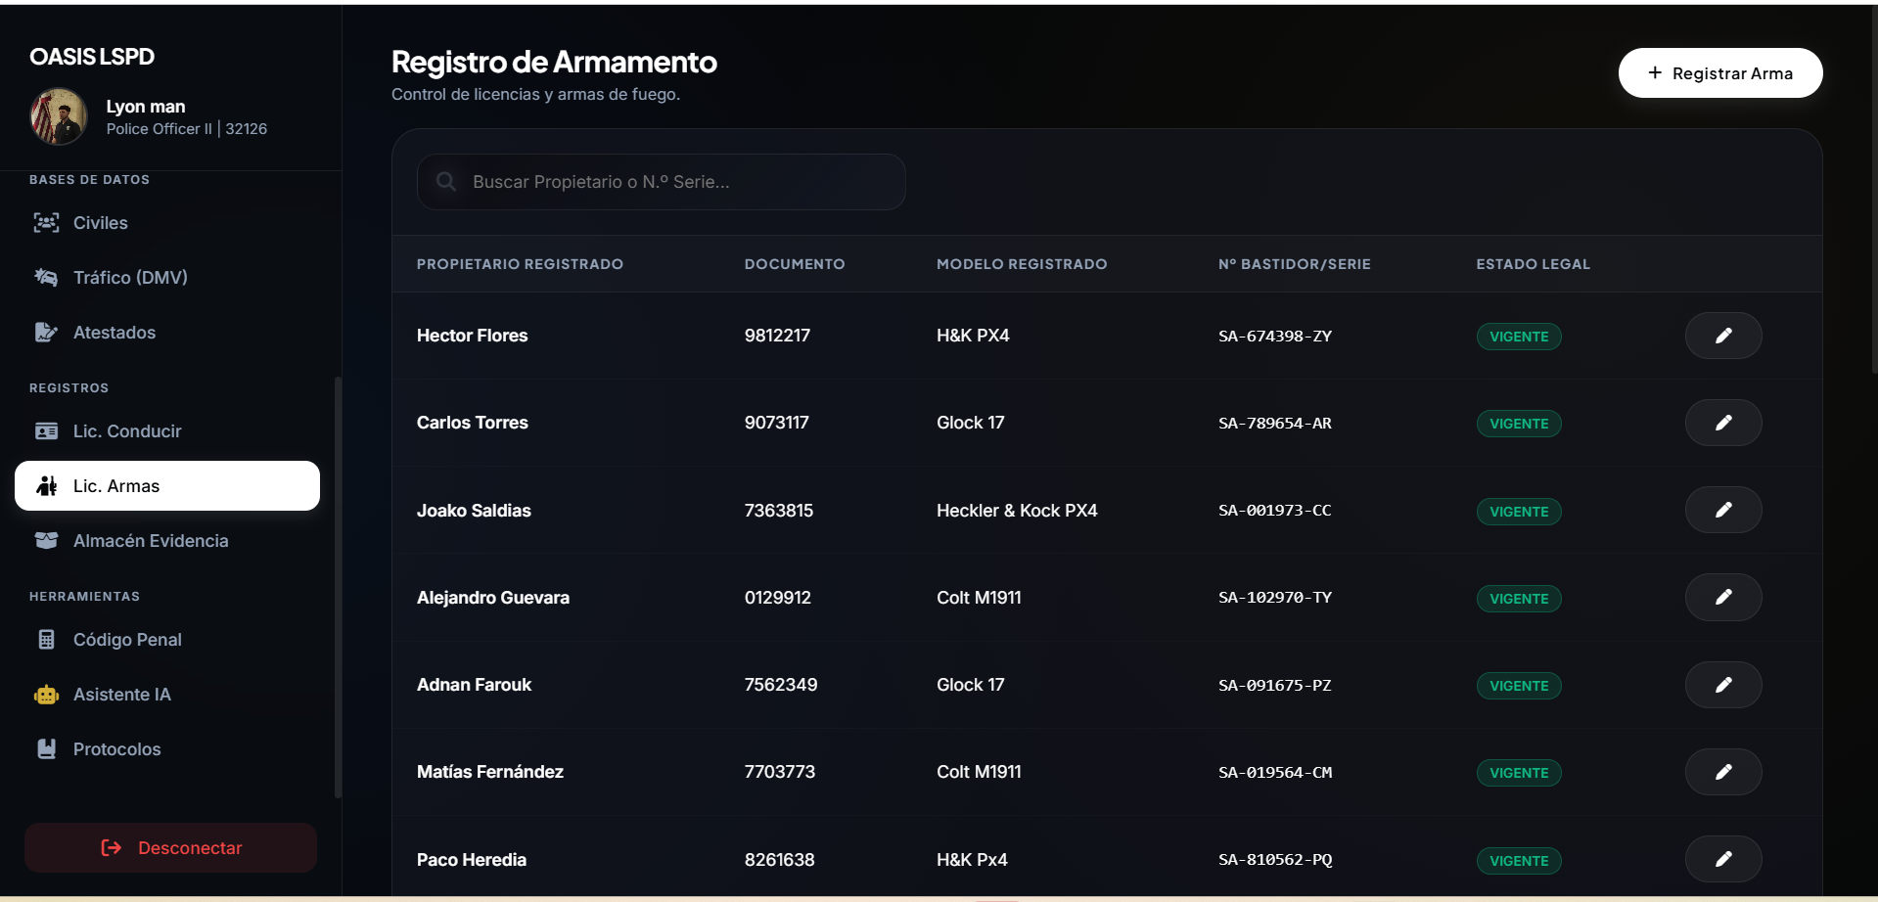Click VIGENTE badge for Hector Flores
This screenshot has width=1878, height=902.
pos(1519,337)
